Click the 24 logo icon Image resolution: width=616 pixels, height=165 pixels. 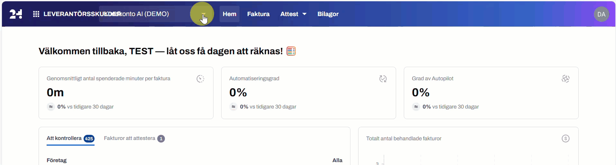point(16,14)
